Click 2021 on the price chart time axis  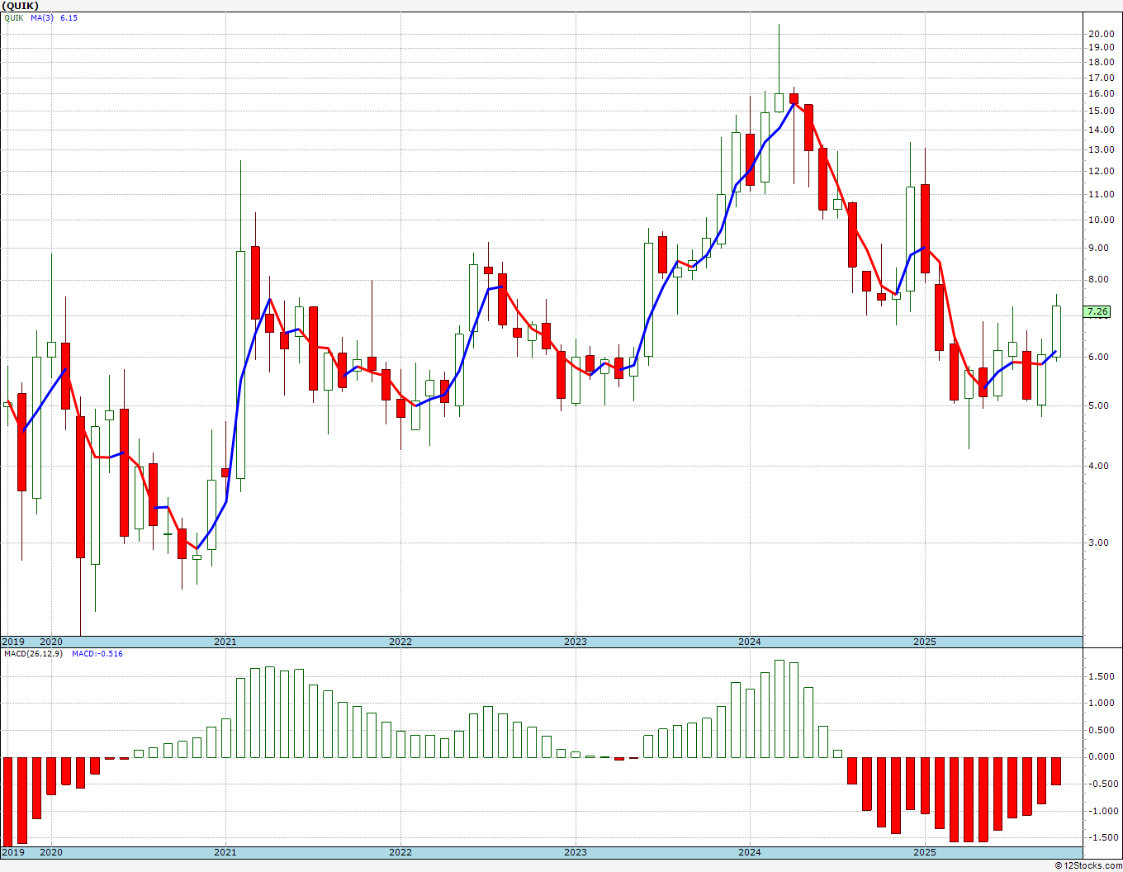(x=225, y=642)
